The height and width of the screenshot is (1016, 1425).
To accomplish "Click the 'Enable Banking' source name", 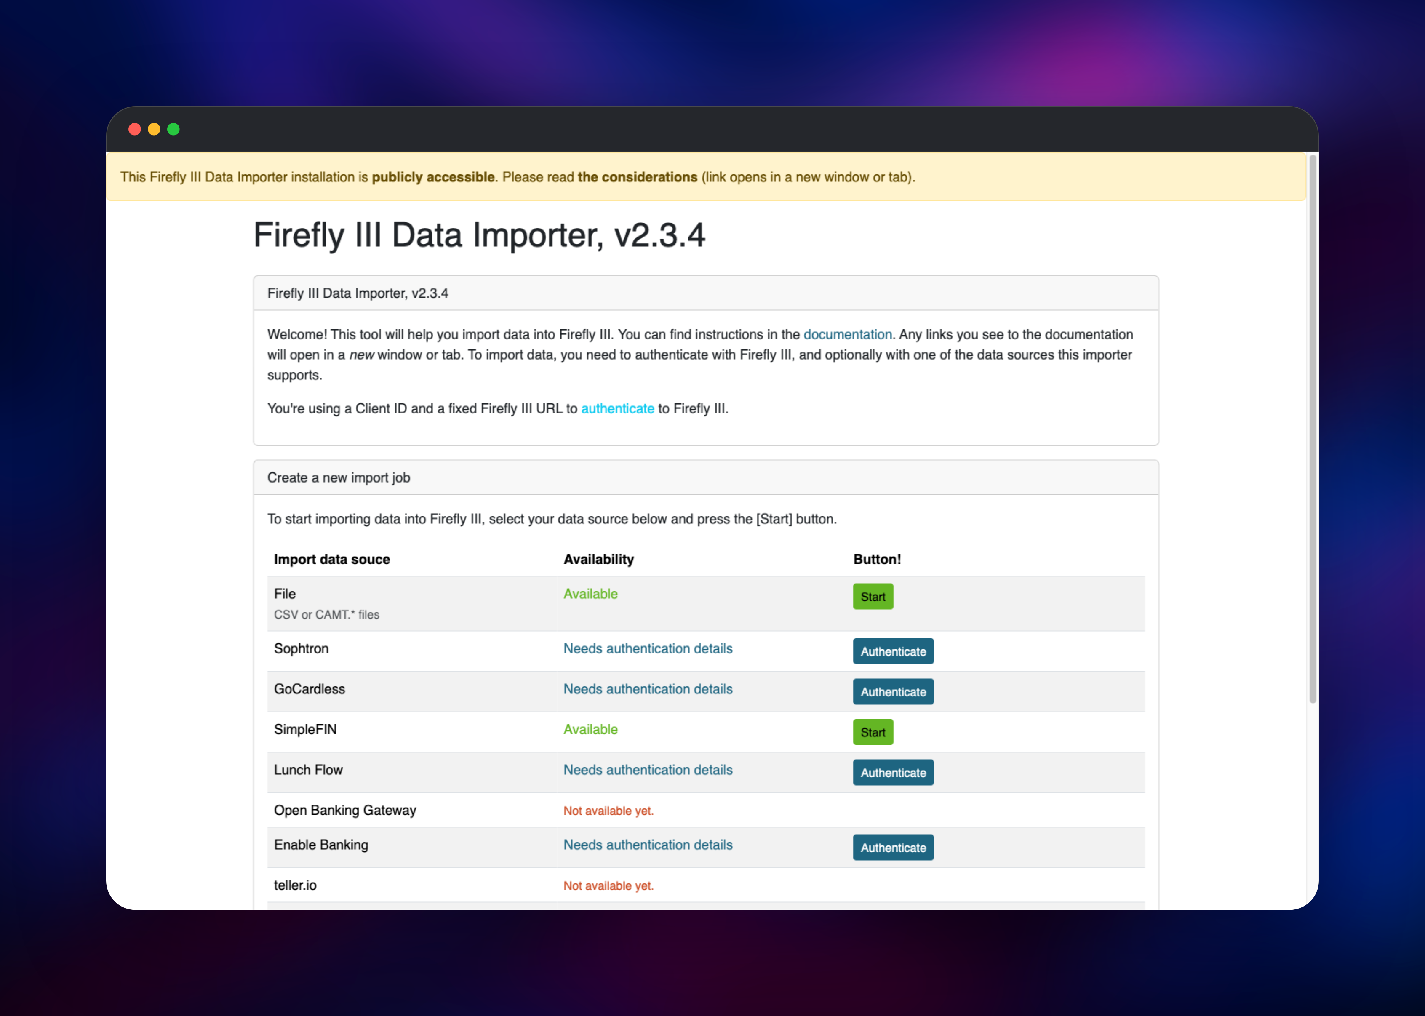I will 321,845.
